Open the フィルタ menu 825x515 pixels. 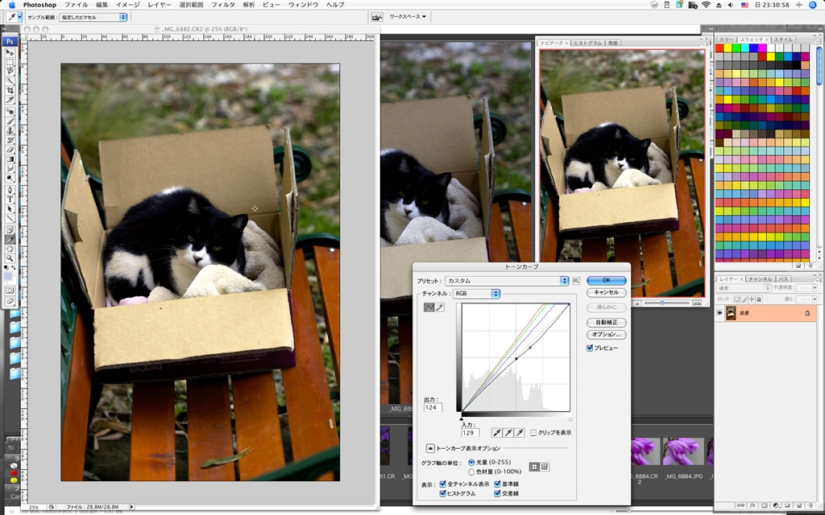coord(222,5)
